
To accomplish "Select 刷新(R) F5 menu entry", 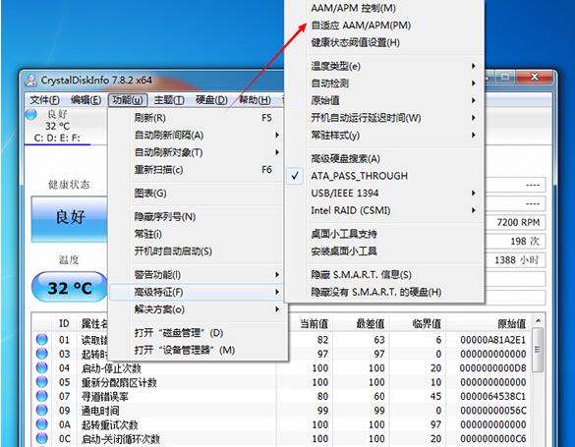I will (x=197, y=118).
